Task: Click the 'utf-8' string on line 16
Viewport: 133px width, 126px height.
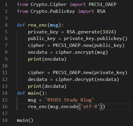Action: click(90, 107)
